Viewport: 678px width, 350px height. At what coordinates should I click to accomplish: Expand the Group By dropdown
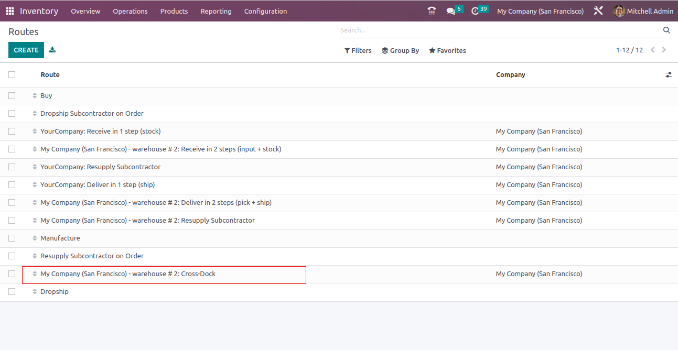400,51
